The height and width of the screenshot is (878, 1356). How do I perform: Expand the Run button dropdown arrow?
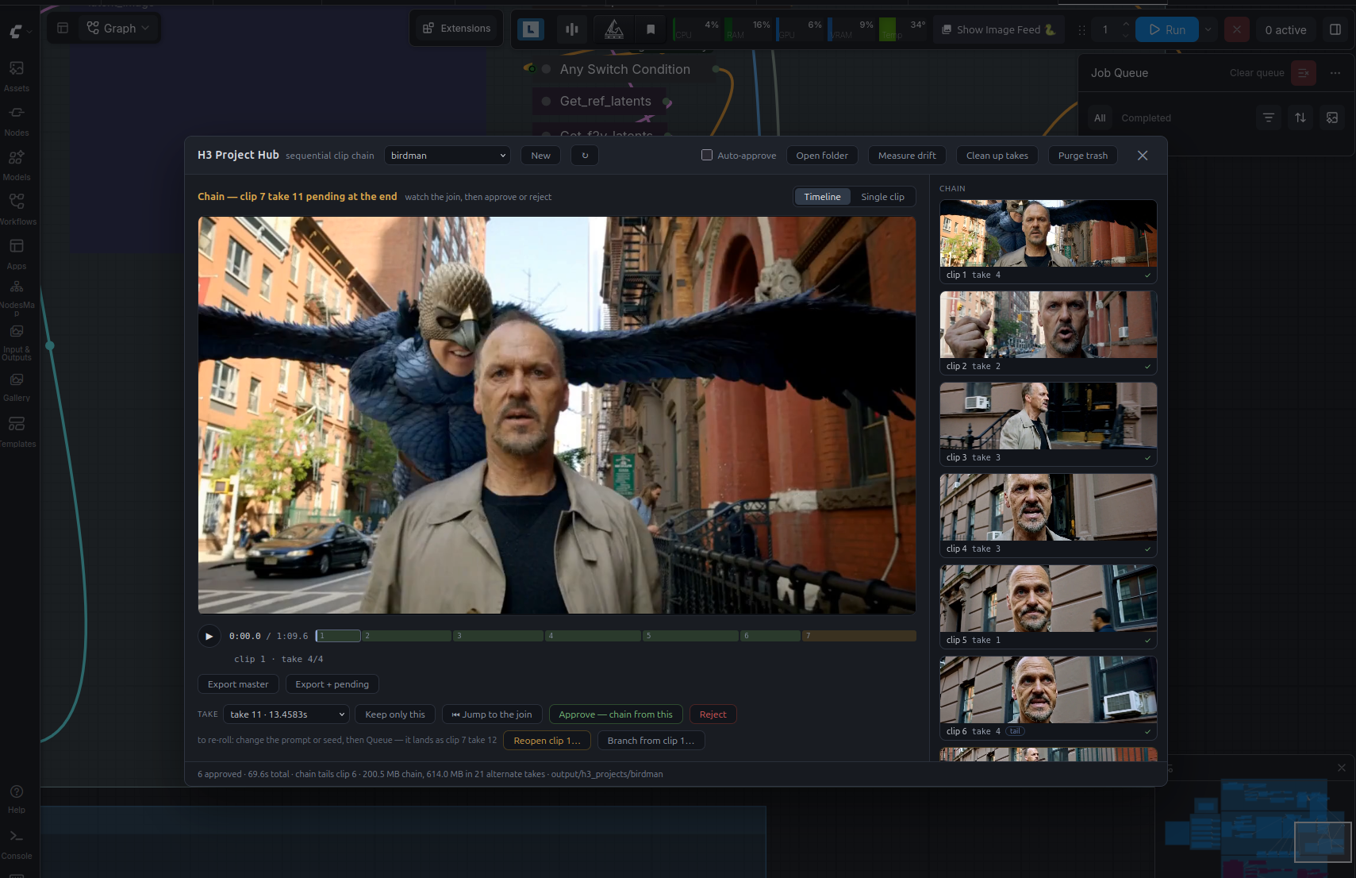(x=1208, y=30)
